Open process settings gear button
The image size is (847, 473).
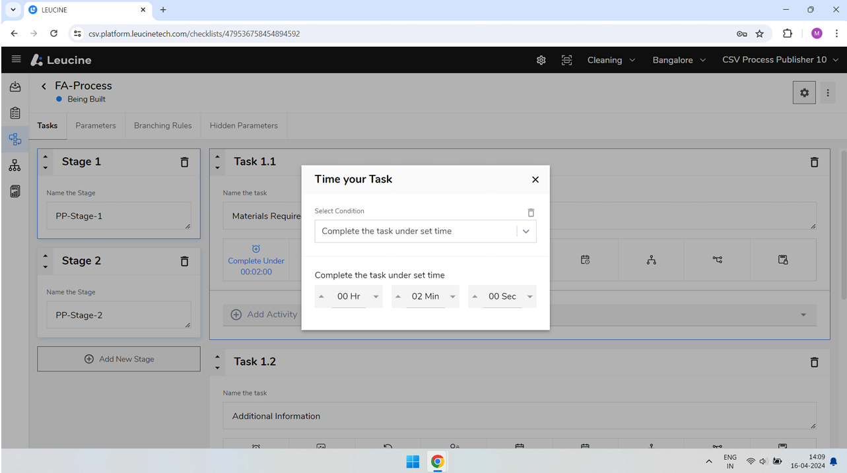coord(804,93)
